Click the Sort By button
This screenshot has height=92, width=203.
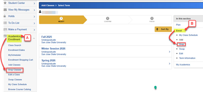(x=163, y=29)
